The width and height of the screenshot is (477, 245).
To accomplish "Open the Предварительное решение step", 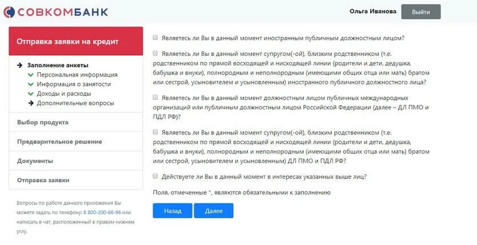I will (x=76, y=141).
